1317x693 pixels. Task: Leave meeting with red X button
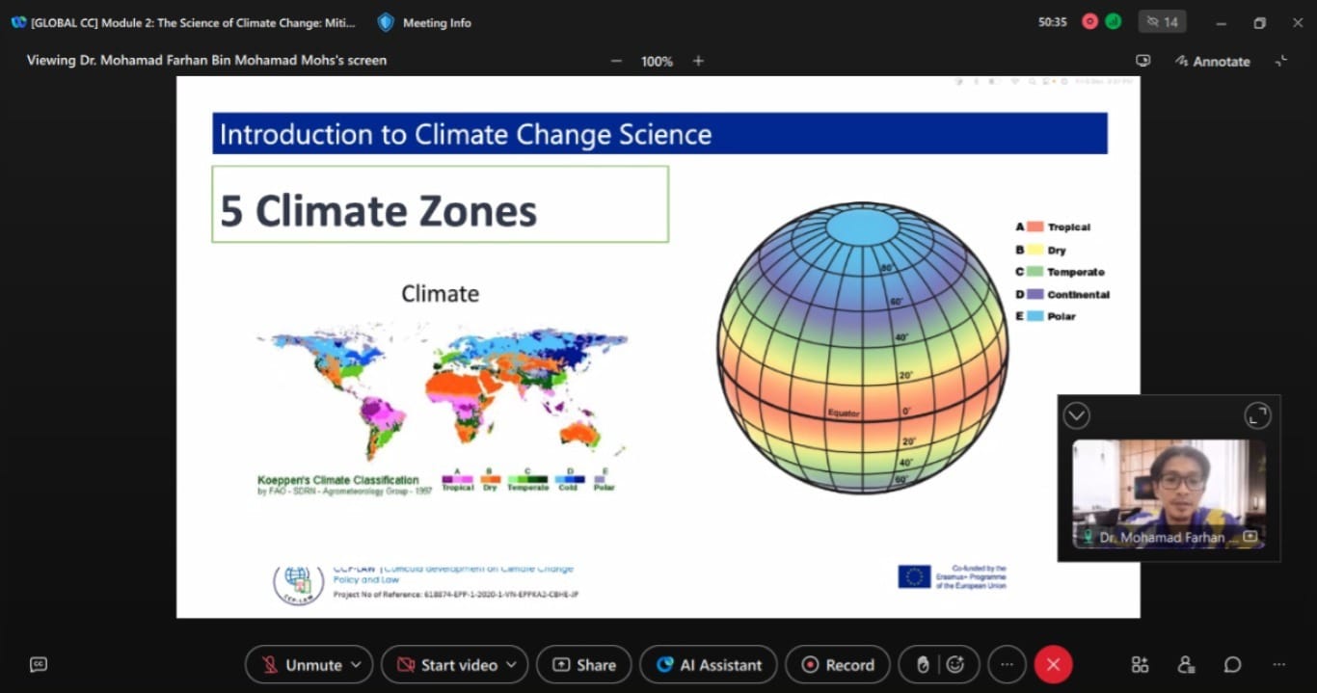tap(1053, 664)
